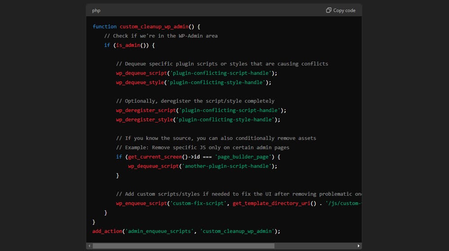Click the right arrow of horizontal scrollbar
The width and height of the screenshot is (449, 251).
point(358,246)
